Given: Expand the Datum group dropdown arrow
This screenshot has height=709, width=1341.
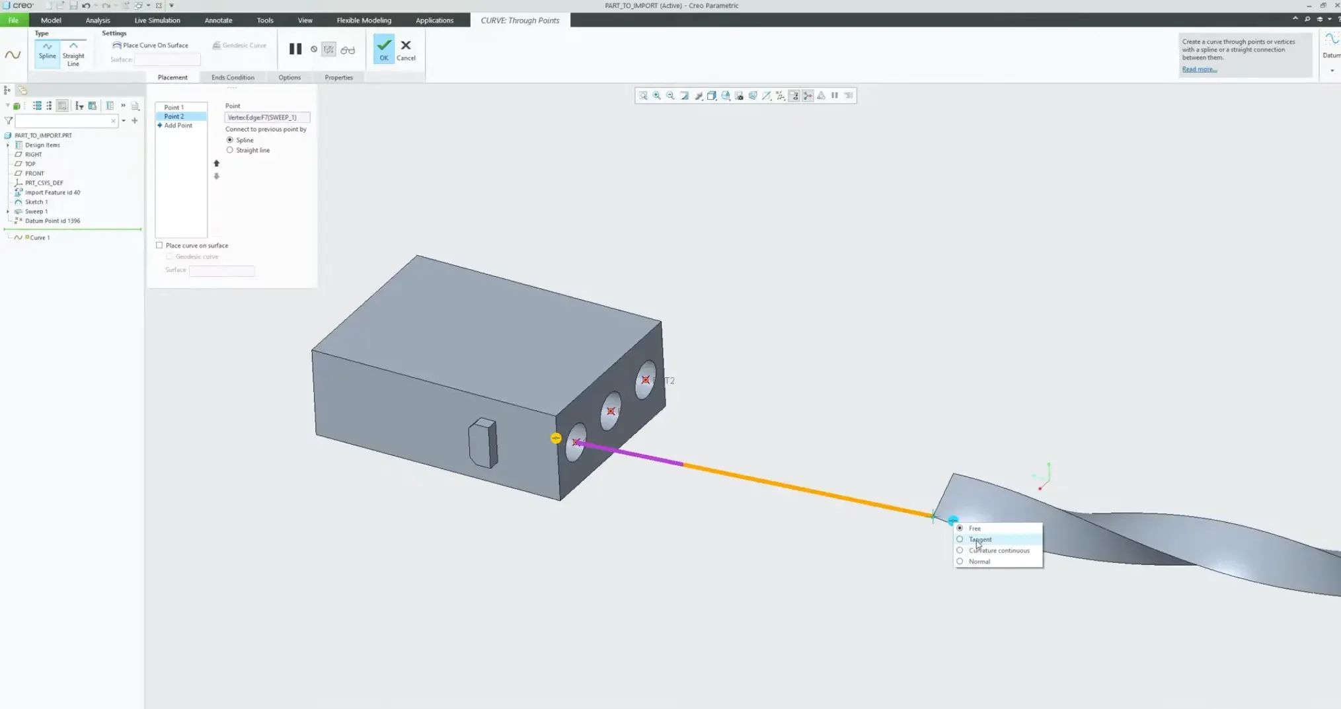Looking at the screenshot, I should (1332, 70).
